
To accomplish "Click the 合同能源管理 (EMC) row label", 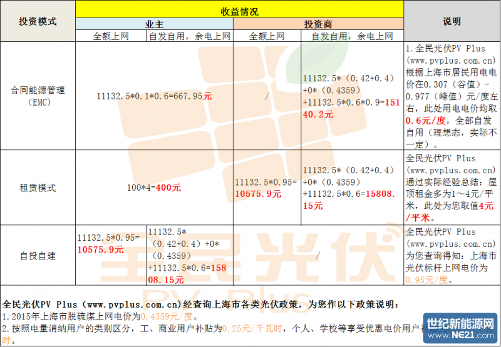I will (x=38, y=96).
